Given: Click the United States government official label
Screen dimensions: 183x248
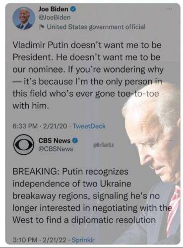Looking at the screenshot, I should tap(96, 27).
